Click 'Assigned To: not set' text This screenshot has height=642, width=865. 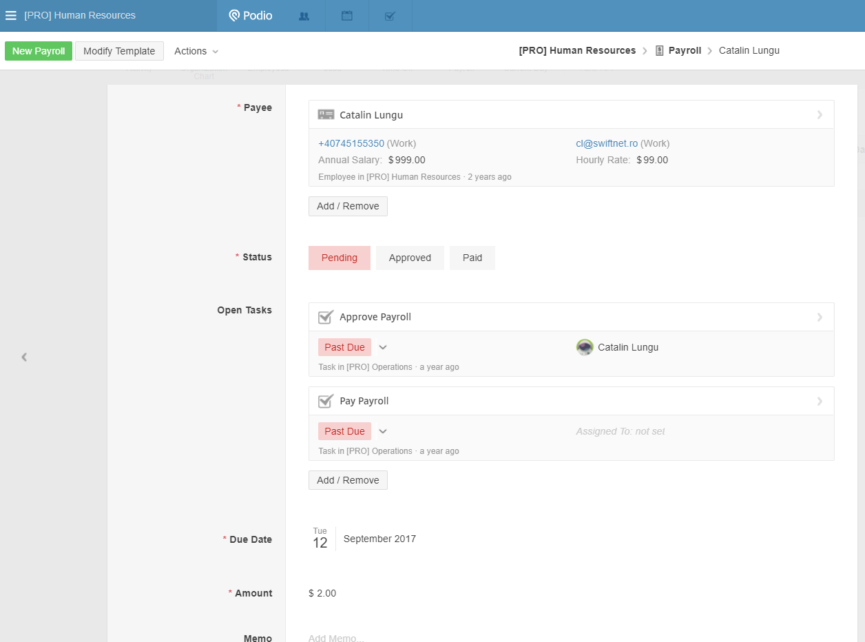pyautogui.click(x=621, y=431)
